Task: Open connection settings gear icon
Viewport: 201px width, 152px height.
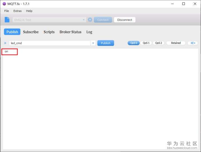Action: coord(90,20)
